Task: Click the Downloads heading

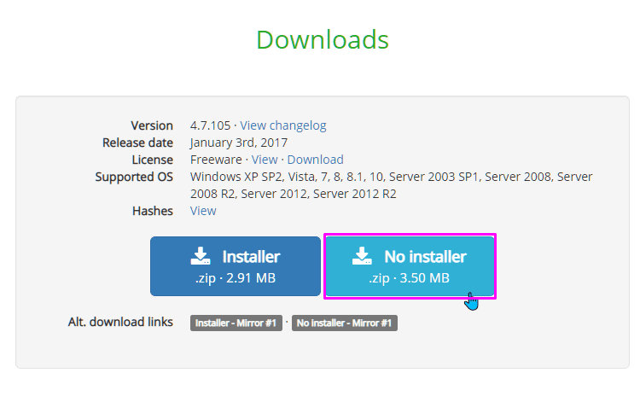Action: tap(323, 40)
